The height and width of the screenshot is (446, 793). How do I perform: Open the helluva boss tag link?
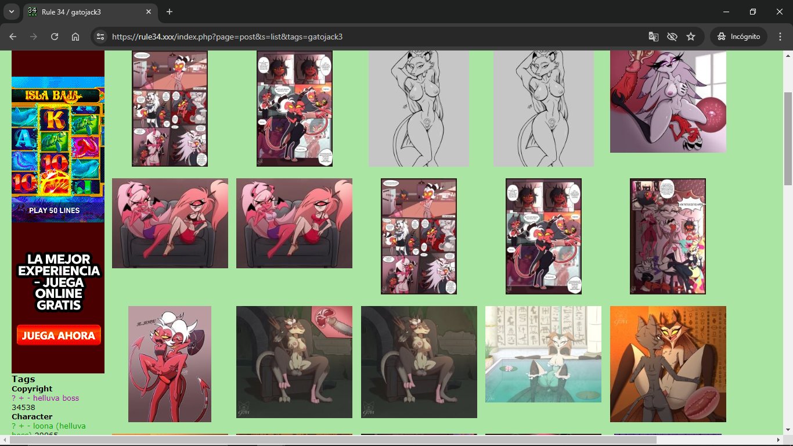tap(56, 398)
